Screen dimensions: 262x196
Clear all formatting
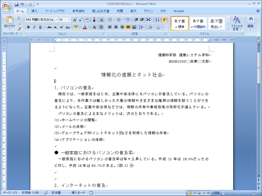87,20
